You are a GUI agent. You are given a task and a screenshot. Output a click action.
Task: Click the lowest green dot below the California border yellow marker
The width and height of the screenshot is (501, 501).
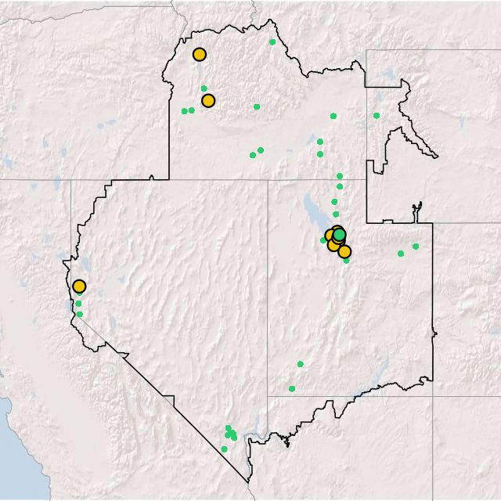[80, 314]
